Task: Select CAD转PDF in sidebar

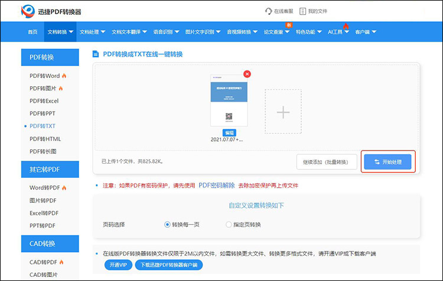Action: 43,262
